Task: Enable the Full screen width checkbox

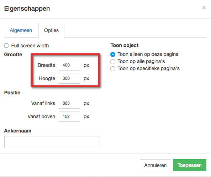Action: pyautogui.click(x=6, y=46)
